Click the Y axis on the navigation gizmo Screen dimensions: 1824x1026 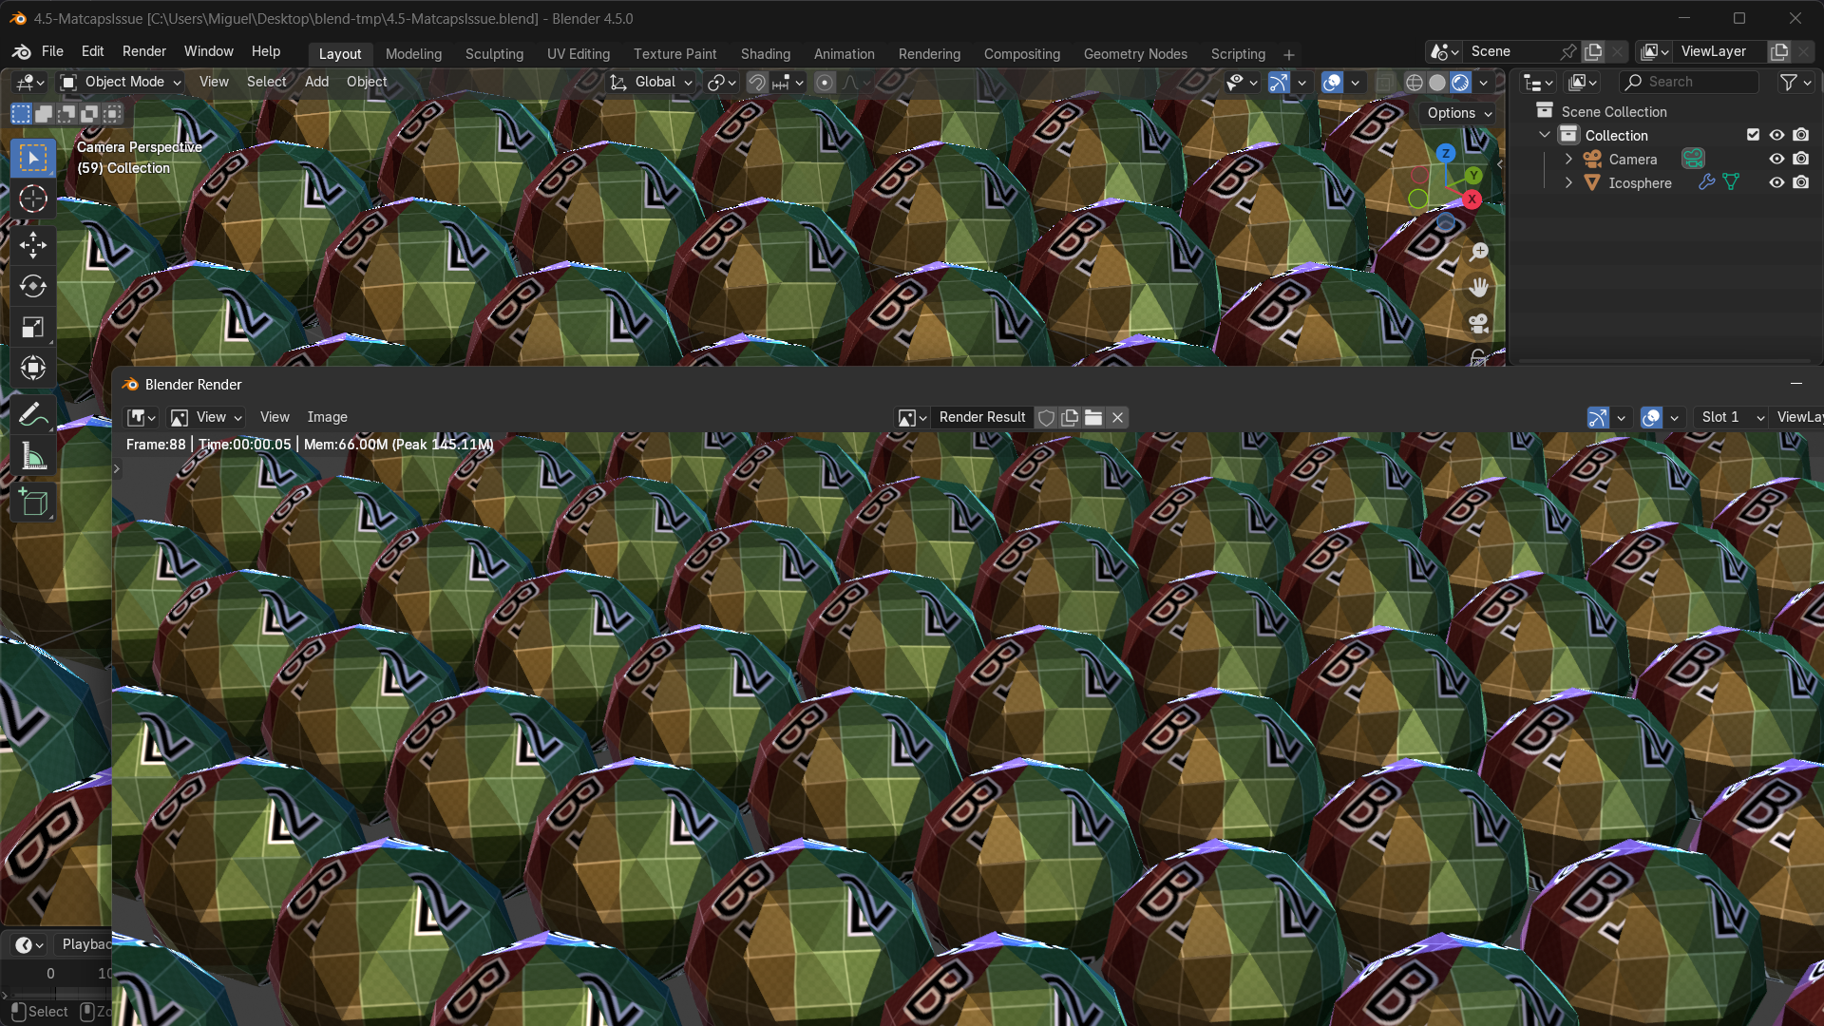1472,176
